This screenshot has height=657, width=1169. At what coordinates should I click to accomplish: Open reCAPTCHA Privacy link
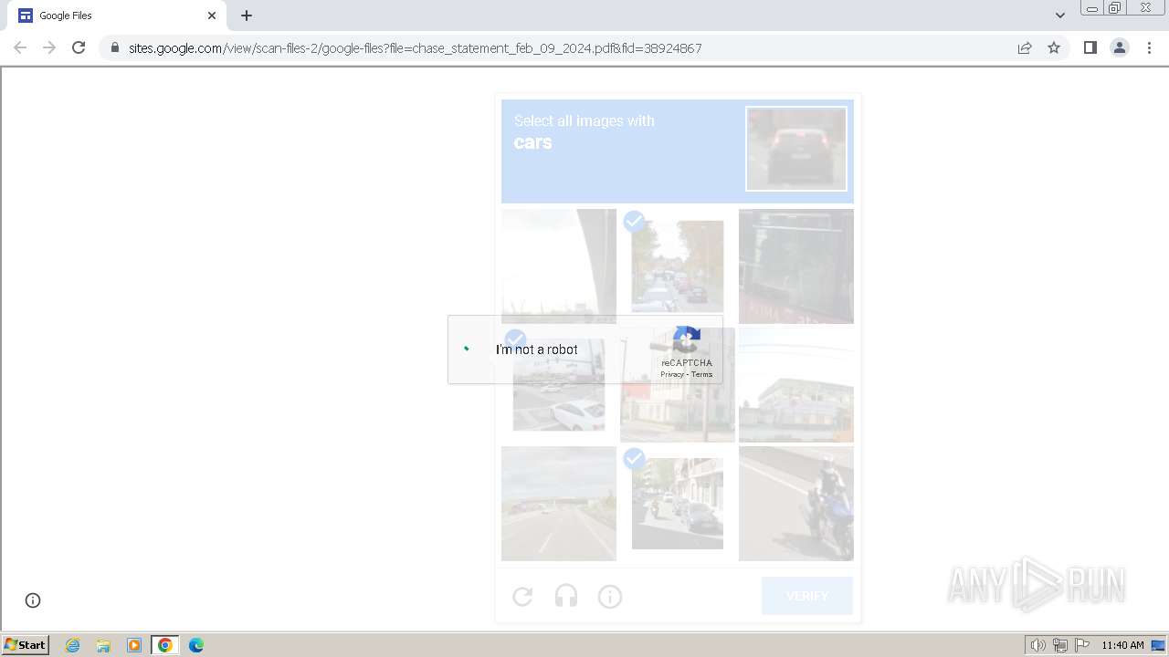click(x=672, y=374)
